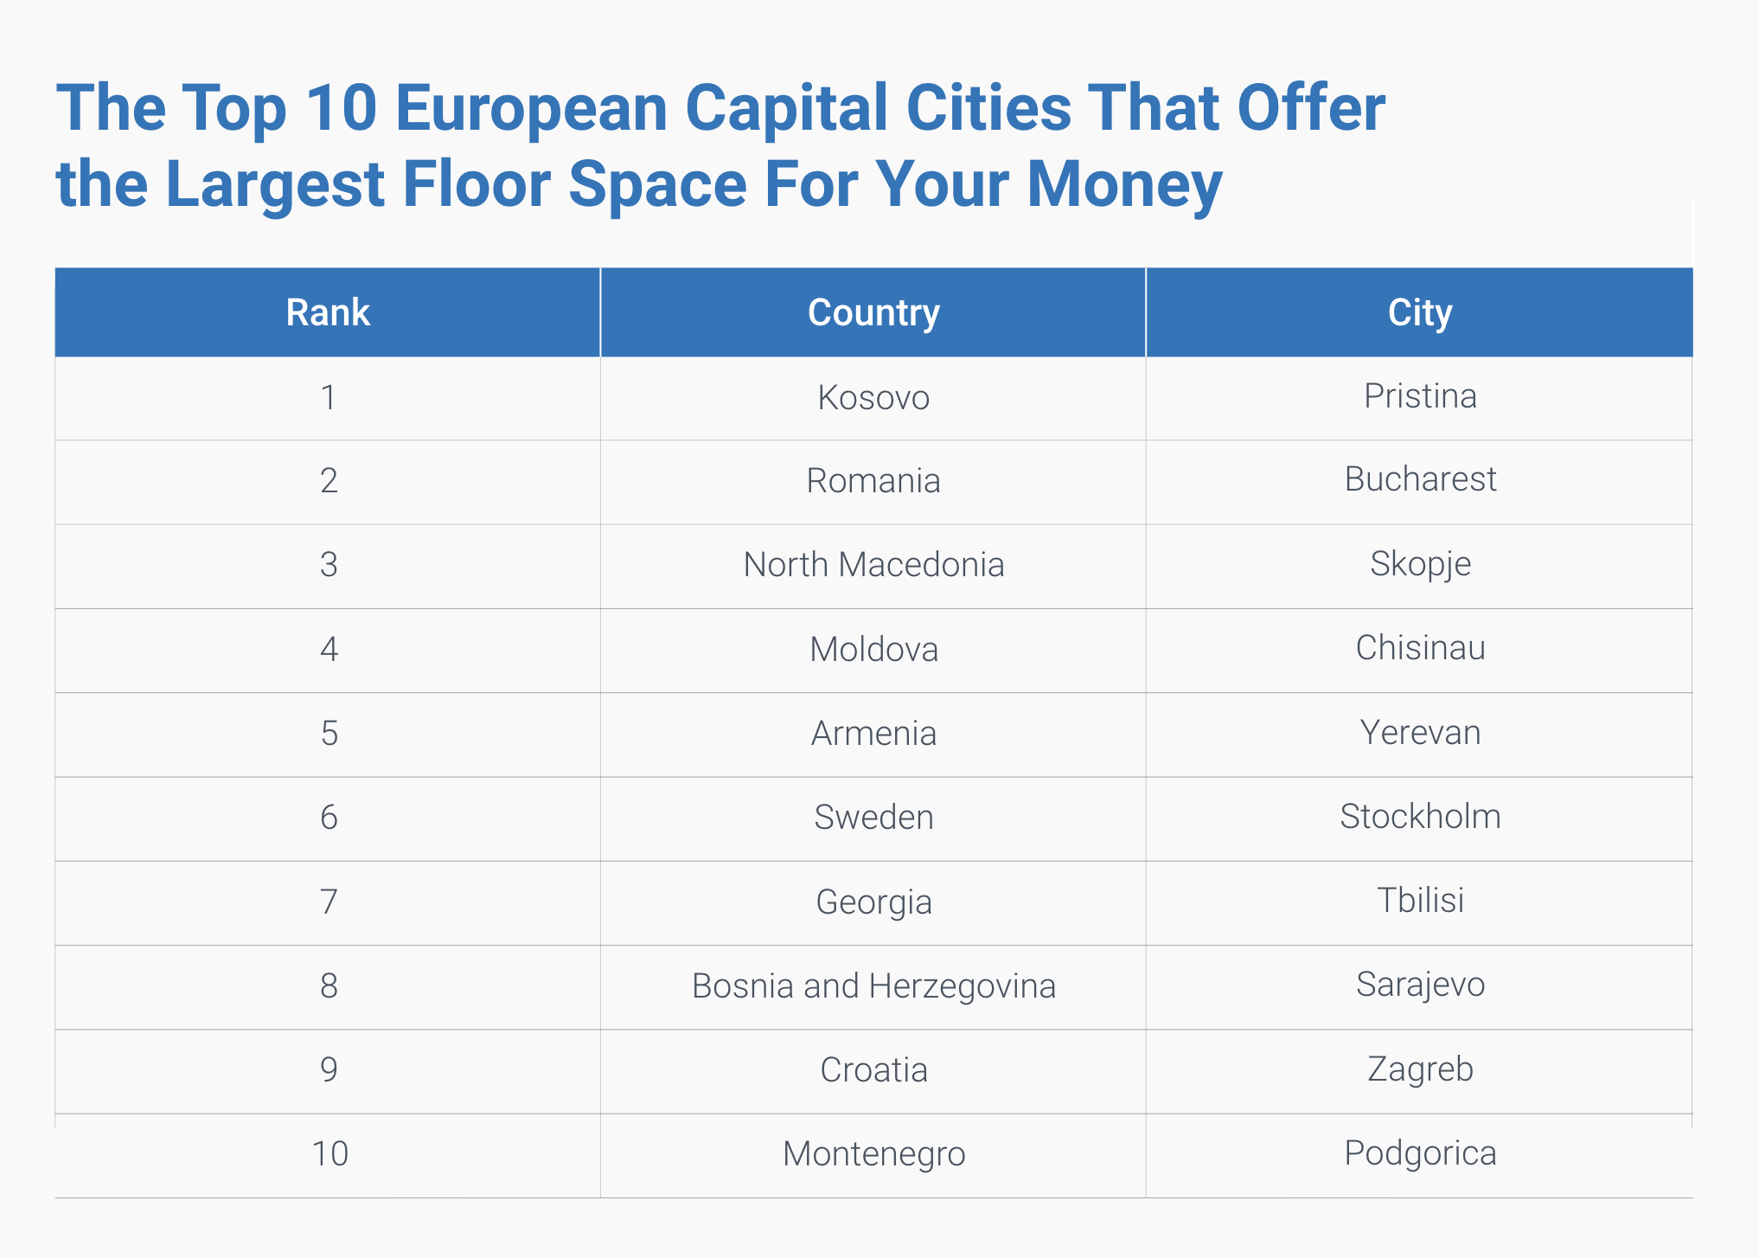The height and width of the screenshot is (1258, 1759).
Task: Click the Bosnia and Herzegovina cell
Action: 873,986
